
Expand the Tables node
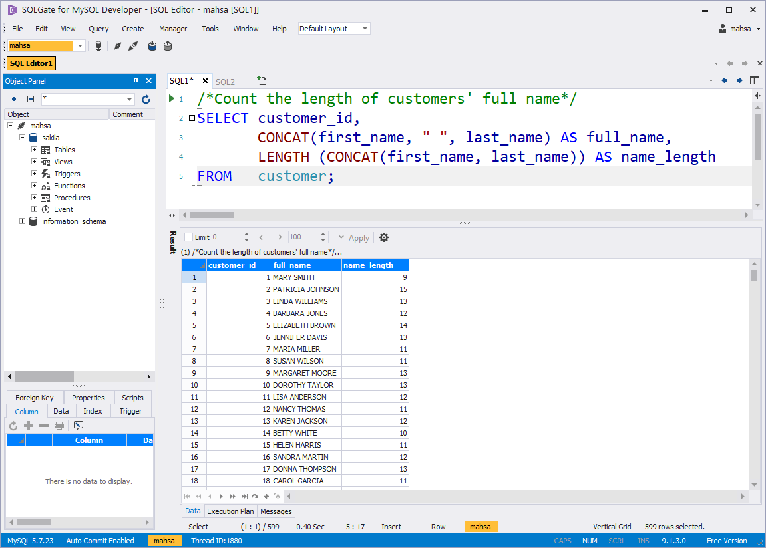[x=34, y=150]
